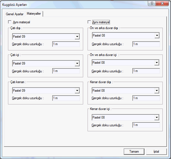Viewport: 171px width, 159px height.
Task: Click Ön ve arka duvar dışı length field
Action: click(x=146, y=44)
